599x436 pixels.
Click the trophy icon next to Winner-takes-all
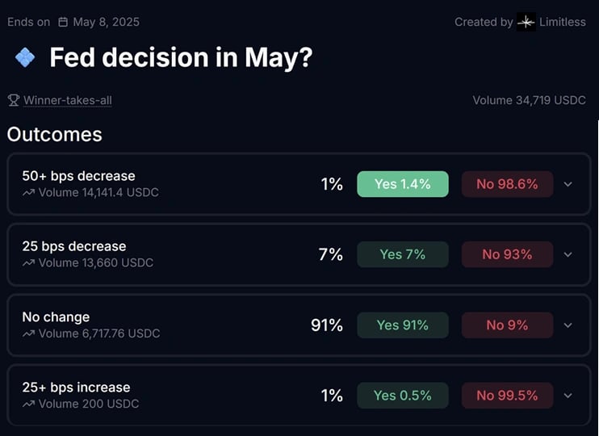click(14, 100)
